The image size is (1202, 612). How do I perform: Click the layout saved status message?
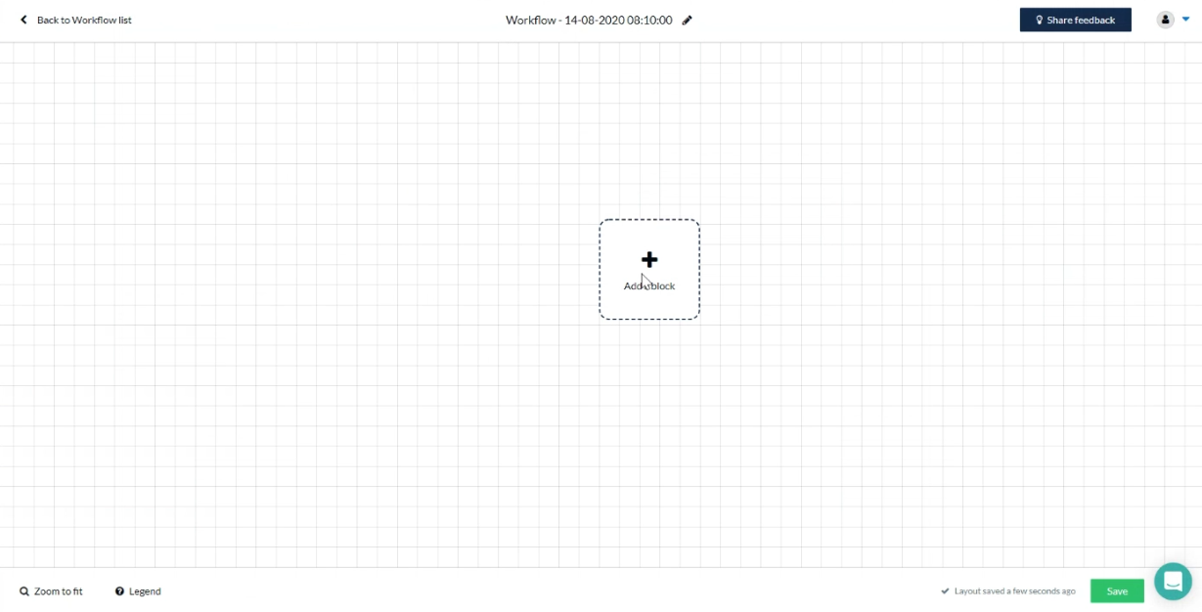tap(1008, 591)
